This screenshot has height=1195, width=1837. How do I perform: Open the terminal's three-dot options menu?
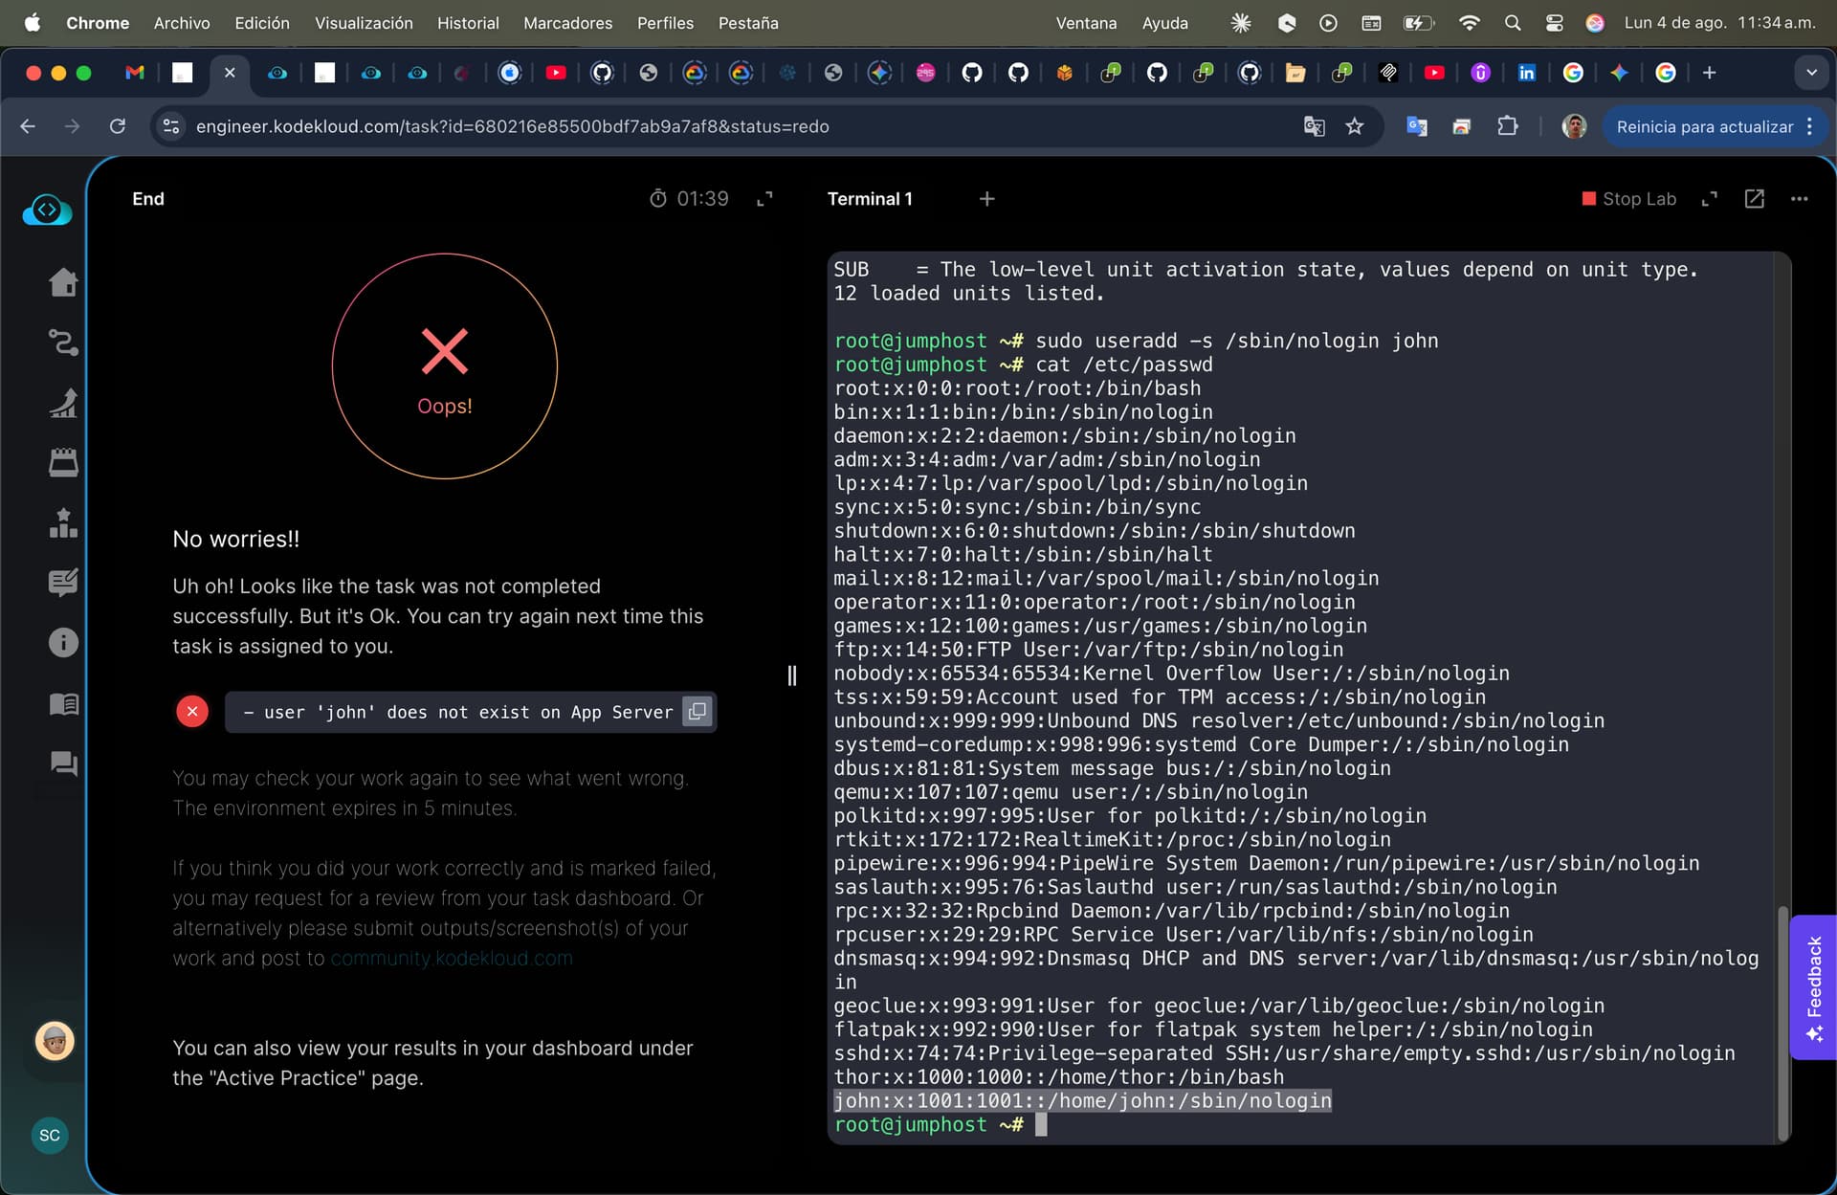tap(1799, 199)
